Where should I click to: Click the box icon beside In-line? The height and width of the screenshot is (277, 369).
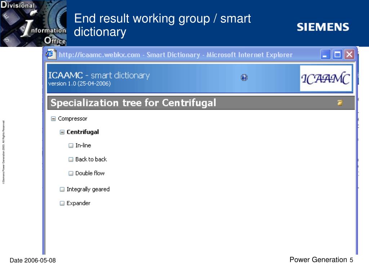(71, 146)
